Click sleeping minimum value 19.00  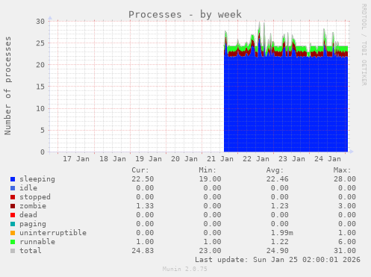210,179
